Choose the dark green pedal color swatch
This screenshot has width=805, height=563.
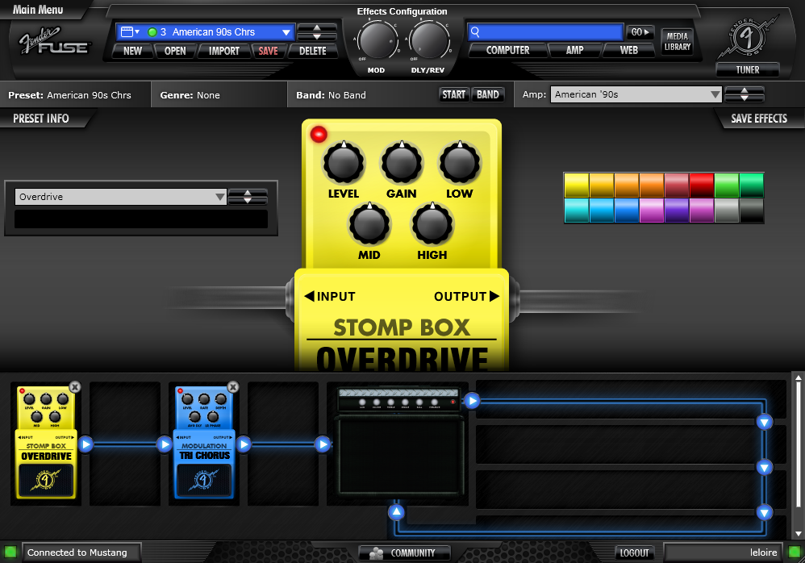tap(752, 186)
